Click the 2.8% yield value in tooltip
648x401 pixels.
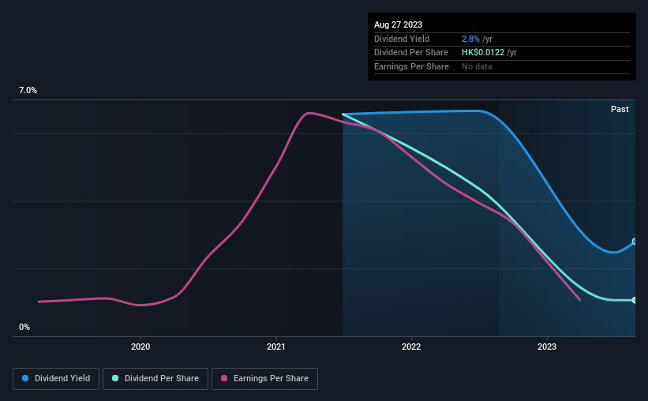coord(469,39)
